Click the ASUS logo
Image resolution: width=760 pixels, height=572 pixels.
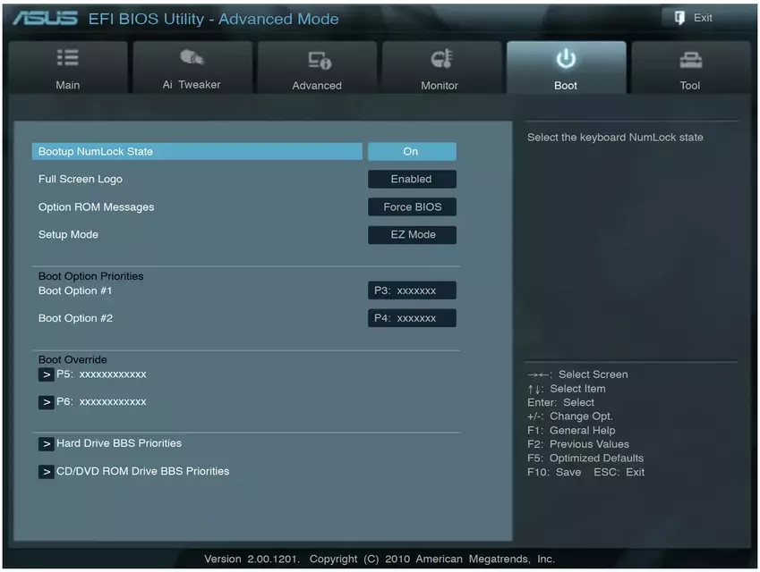point(45,19)
